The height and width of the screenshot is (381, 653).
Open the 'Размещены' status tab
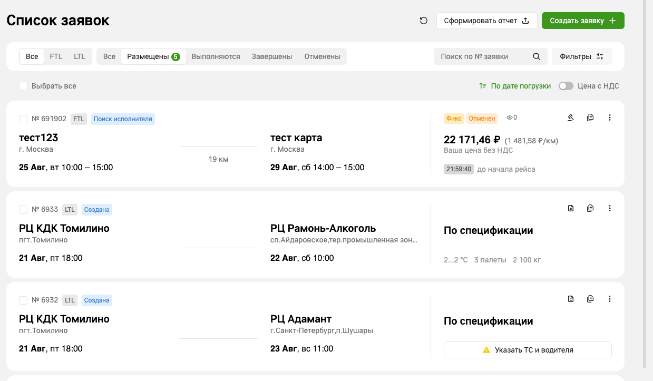pyautogui.click(x=153, y=56)
